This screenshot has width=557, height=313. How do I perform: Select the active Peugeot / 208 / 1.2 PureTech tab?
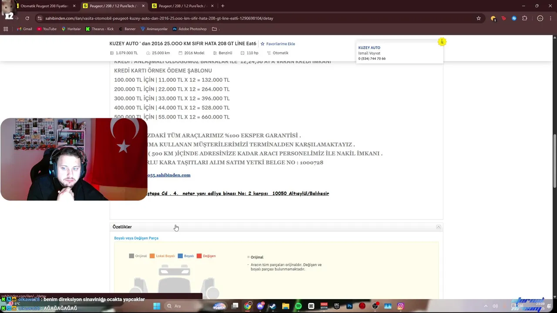[x=114, y=6]
